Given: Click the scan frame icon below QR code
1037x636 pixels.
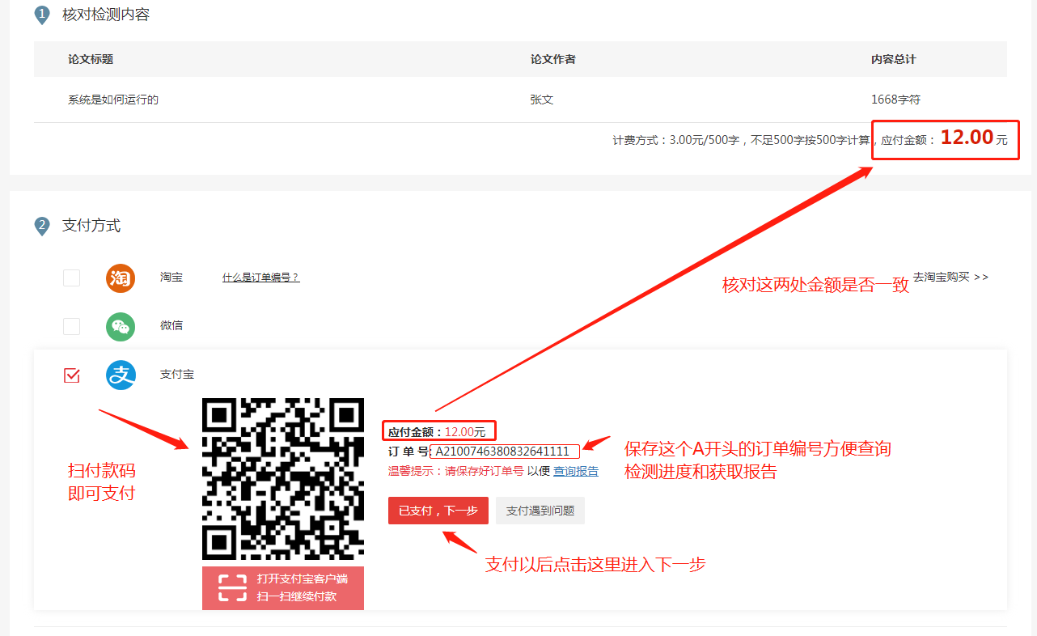Looking at the screenshot, I should [232, 587].
